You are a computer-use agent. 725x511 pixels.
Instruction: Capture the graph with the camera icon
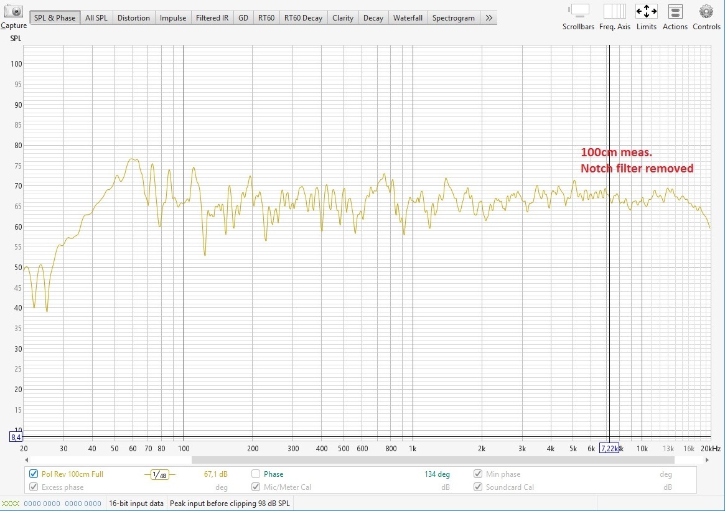tap(14, 11)
